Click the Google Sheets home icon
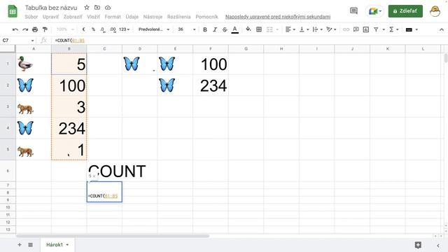Viewport: 448px width, 252px height. [13, 12]
